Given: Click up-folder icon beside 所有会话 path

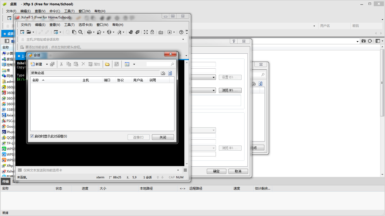Looking at the screenshot, I should point(163,73).
